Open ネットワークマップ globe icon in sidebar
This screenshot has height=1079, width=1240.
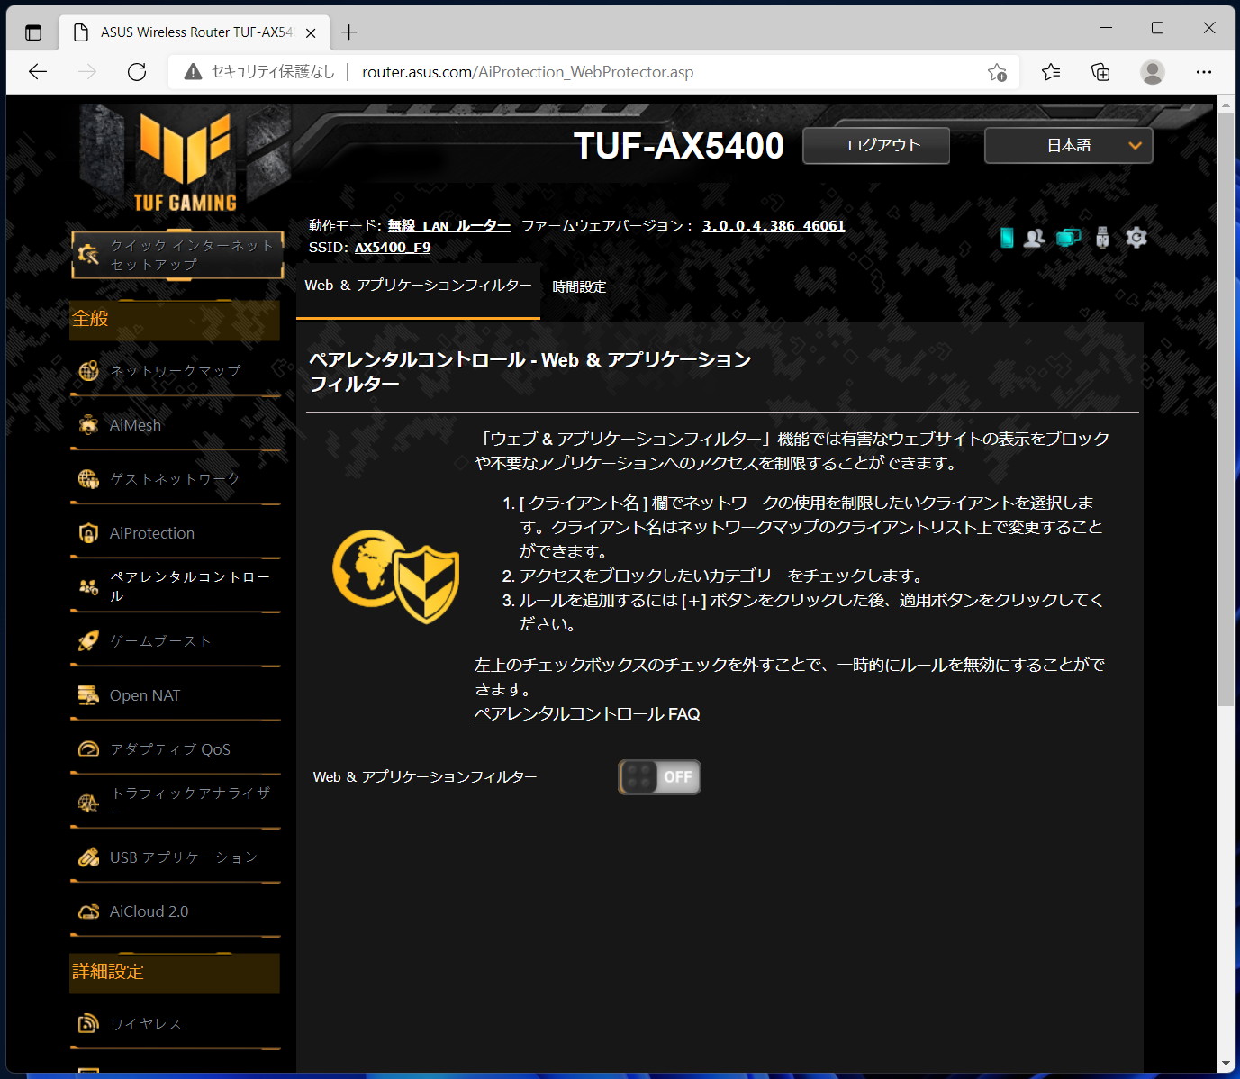[88, 371]
